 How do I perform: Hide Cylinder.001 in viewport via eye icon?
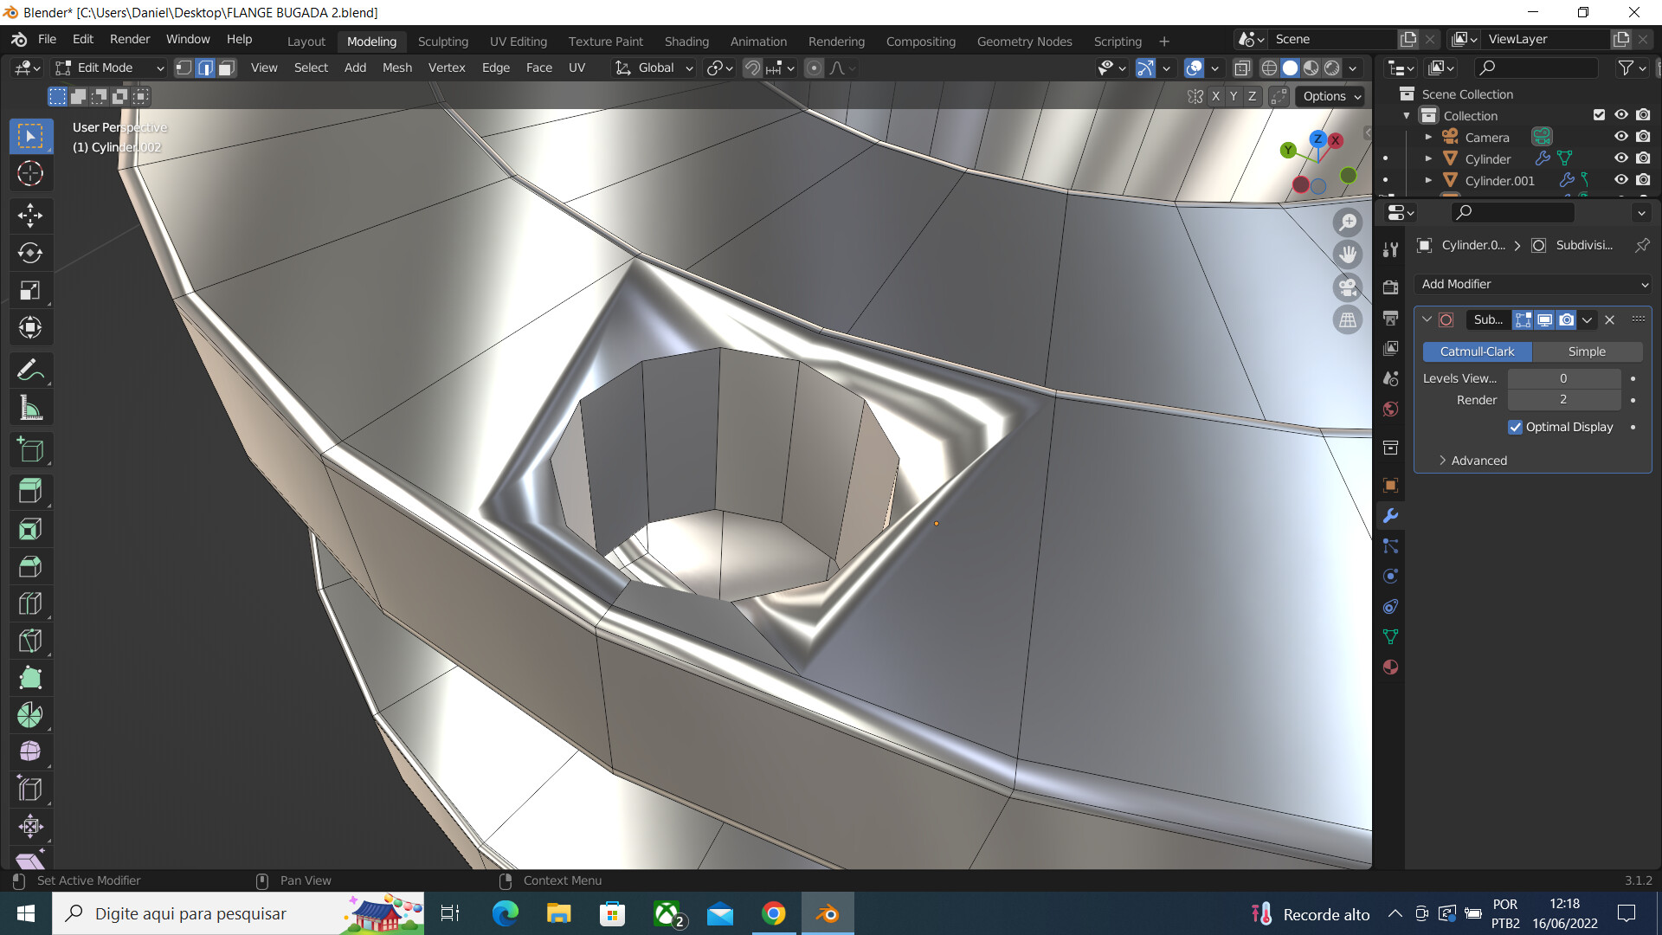pos(1621,180)
